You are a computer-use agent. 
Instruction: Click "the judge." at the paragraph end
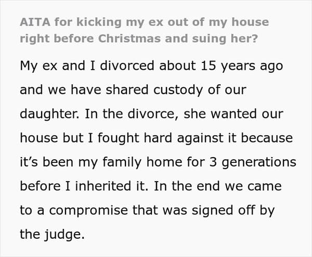coord(53,234)
